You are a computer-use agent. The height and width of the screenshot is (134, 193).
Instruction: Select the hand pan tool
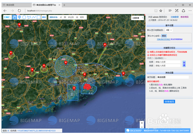click(x=14, y=17)
